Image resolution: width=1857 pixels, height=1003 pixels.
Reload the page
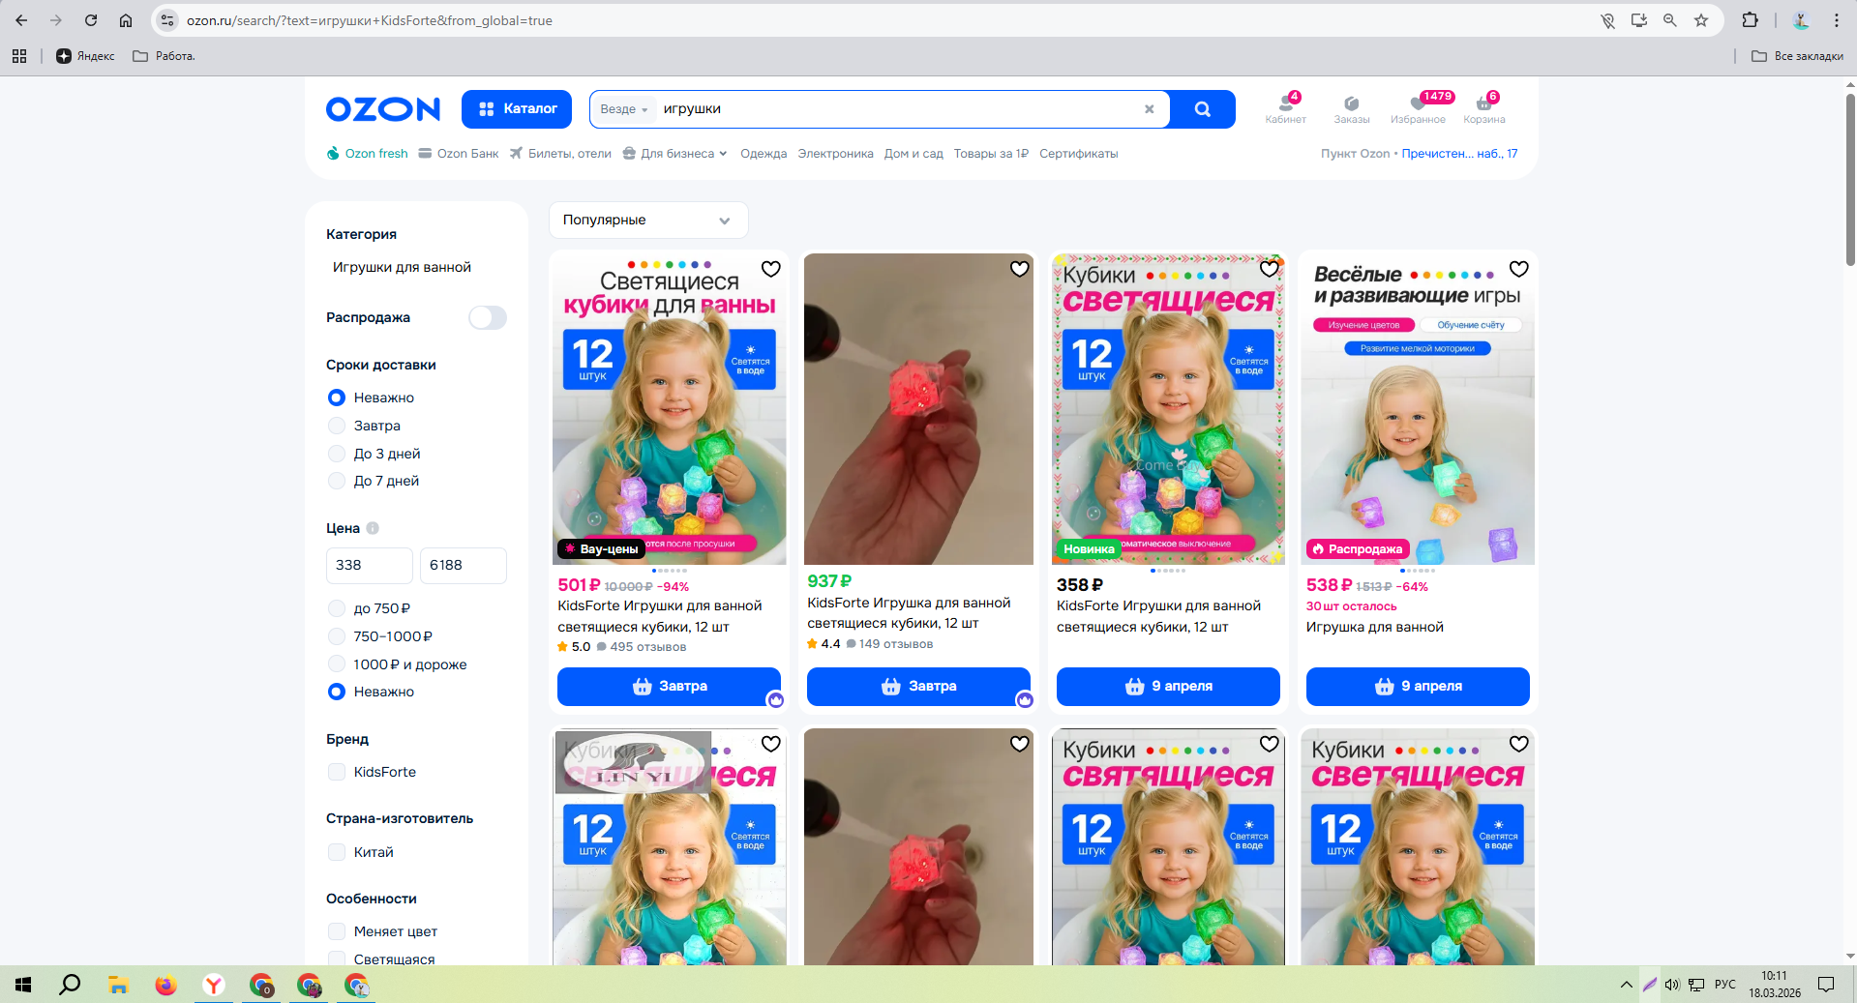tap(91, 20)
